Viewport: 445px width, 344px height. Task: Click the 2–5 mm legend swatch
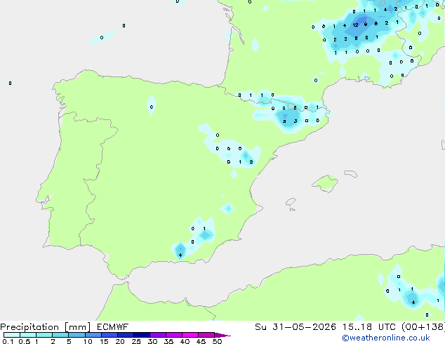[60, 335]
